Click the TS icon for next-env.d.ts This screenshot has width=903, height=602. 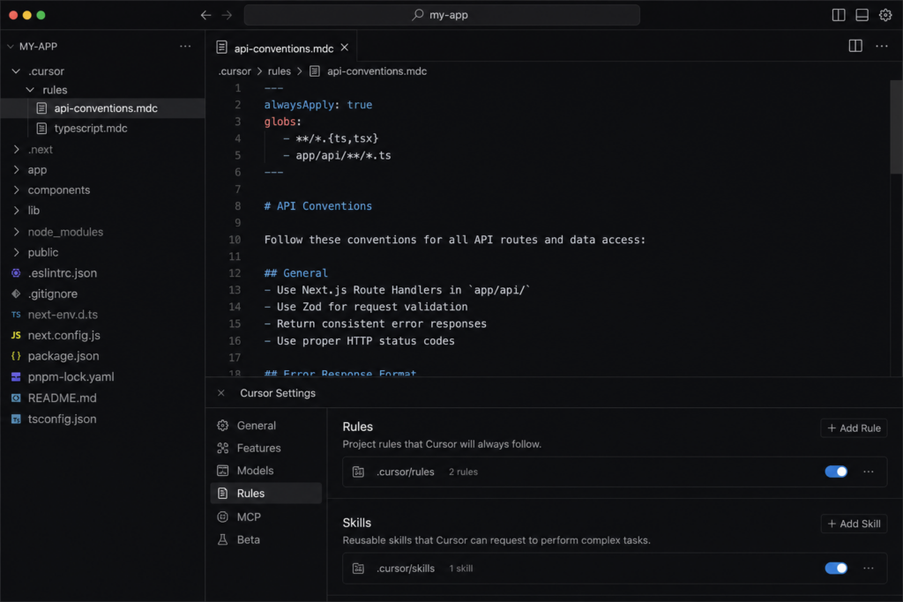pyautogui.click(x=16, y=315)
